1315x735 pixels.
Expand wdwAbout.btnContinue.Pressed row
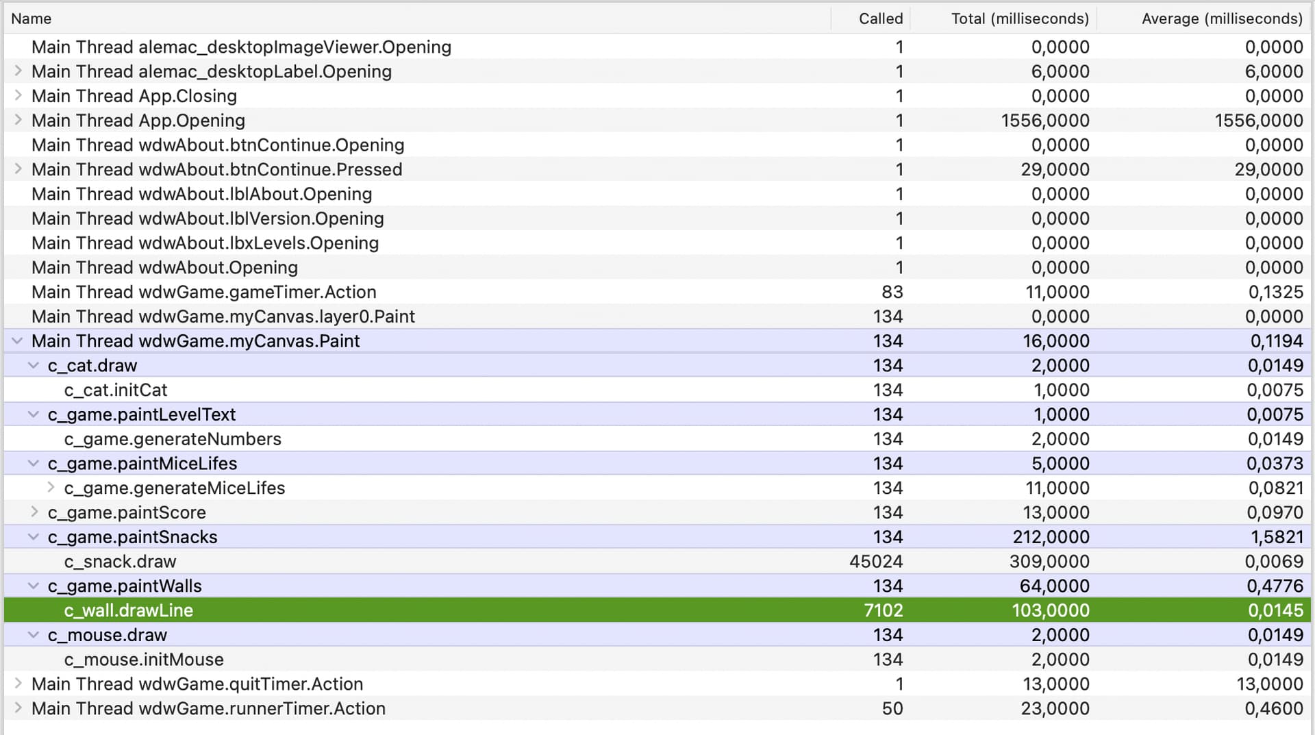pyautogui.click(x=18, y=169)
